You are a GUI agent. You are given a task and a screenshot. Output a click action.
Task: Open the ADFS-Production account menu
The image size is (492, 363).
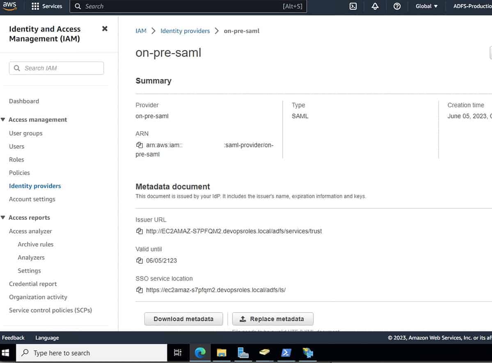pos(471,6)
